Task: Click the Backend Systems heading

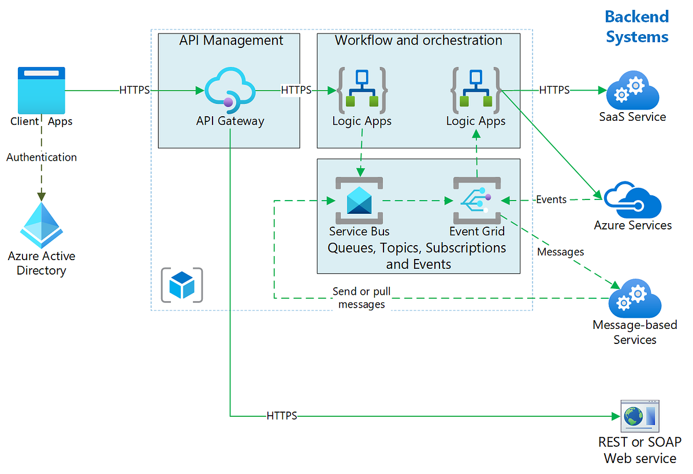Action: pos(637,26)
